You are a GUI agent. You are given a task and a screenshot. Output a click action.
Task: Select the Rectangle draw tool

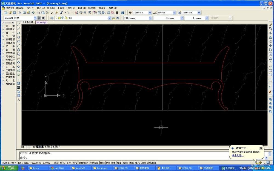(19, 42)
